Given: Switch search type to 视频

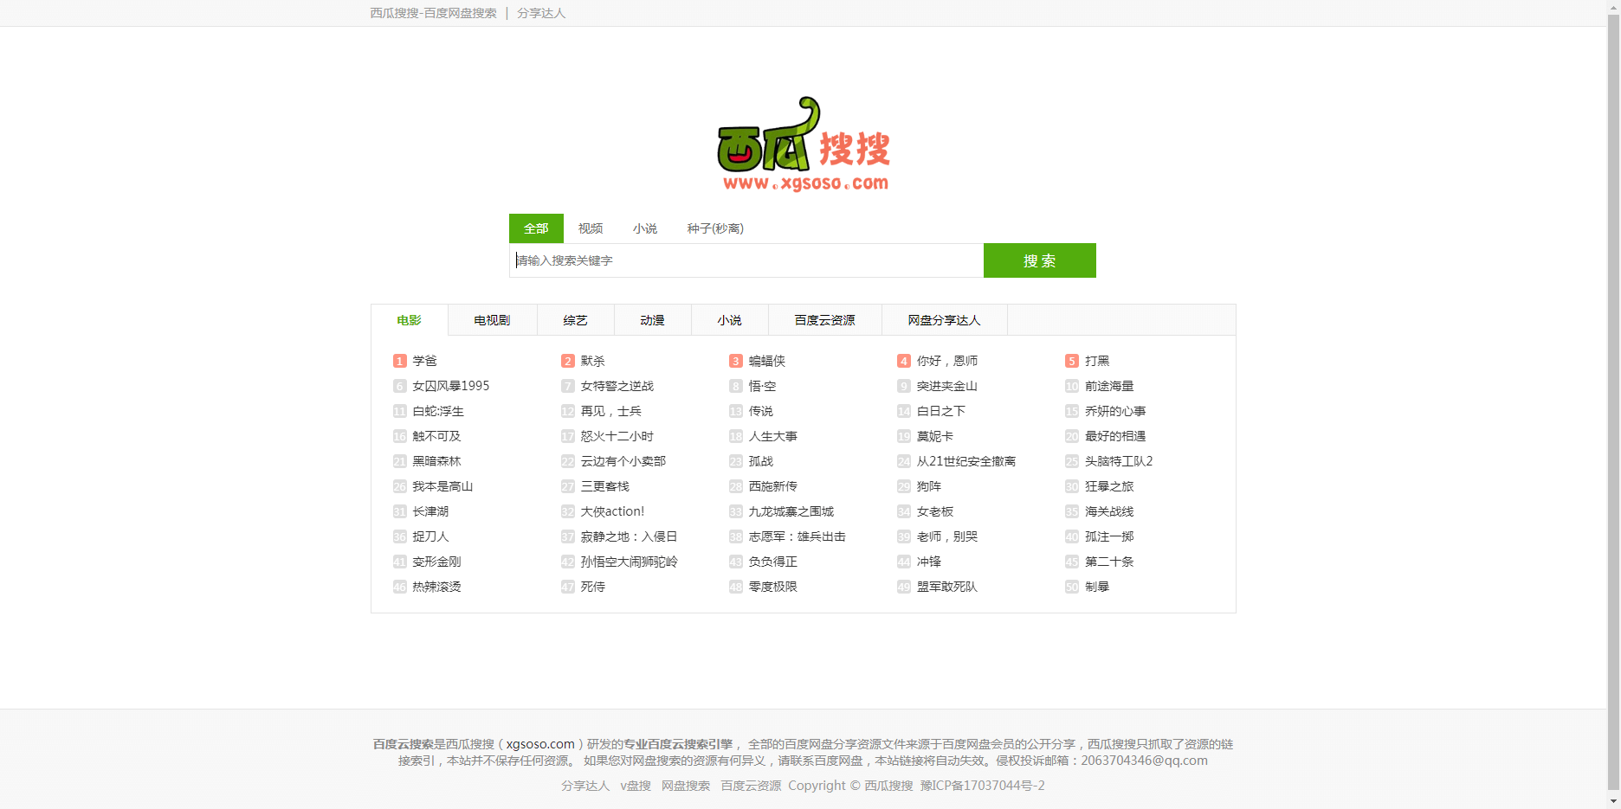Looking at the screenshot, I should coord(591,228).
